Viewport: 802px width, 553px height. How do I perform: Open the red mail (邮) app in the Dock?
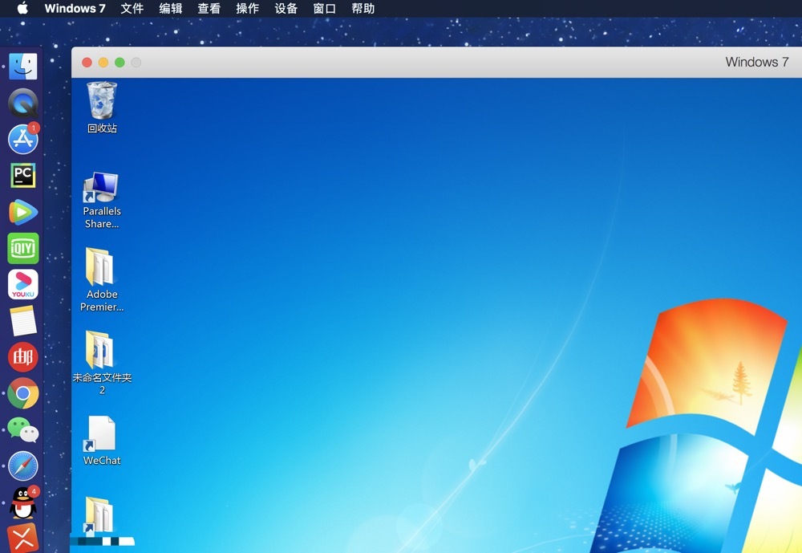23,357
